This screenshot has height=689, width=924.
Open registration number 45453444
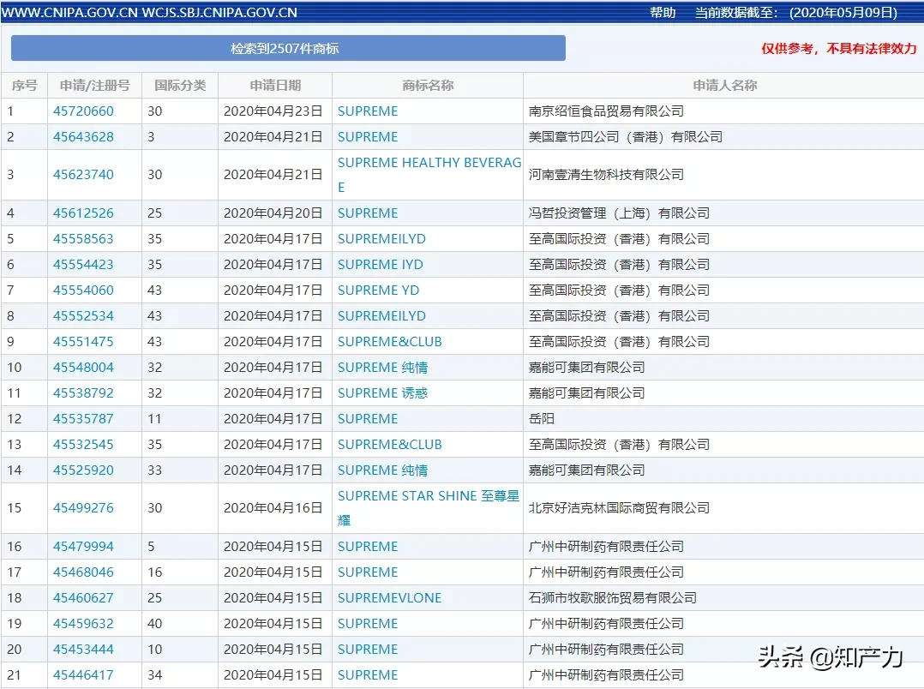(x=83, y=649)
